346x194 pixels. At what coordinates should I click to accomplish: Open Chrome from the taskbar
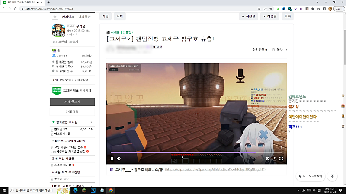tap(111, 190)
